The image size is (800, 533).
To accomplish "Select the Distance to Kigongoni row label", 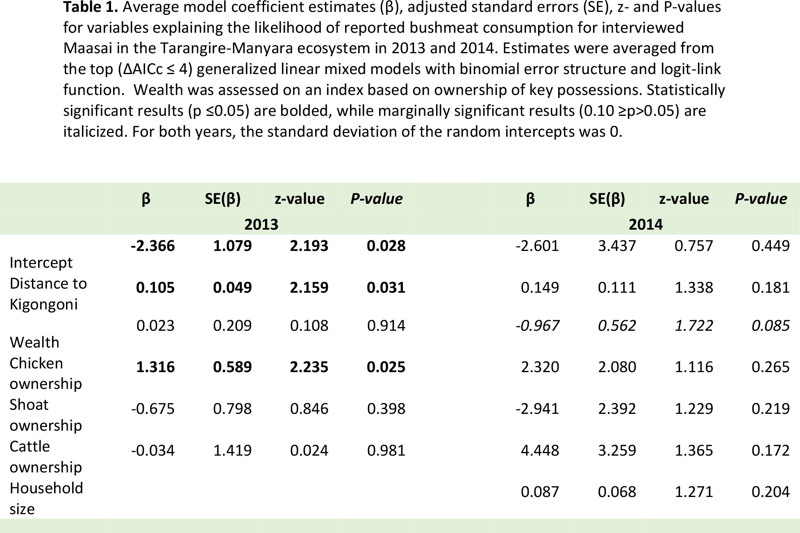I will (x=48, y=294).
